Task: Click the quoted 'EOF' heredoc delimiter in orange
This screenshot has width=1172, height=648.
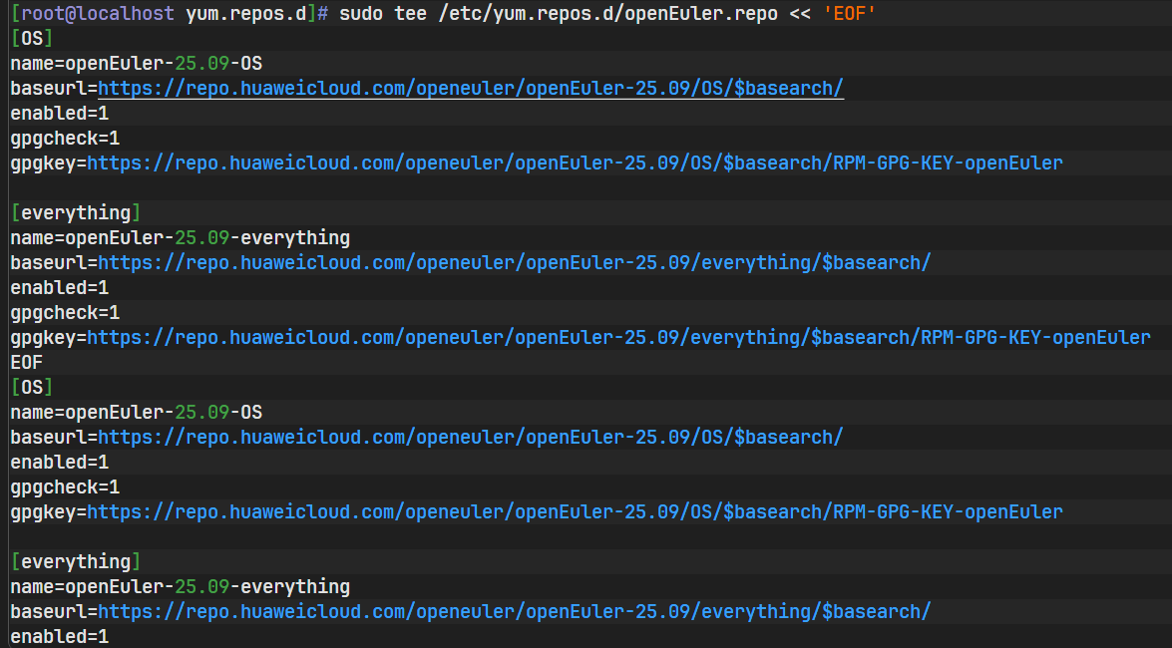Action: tap(849, 13)
